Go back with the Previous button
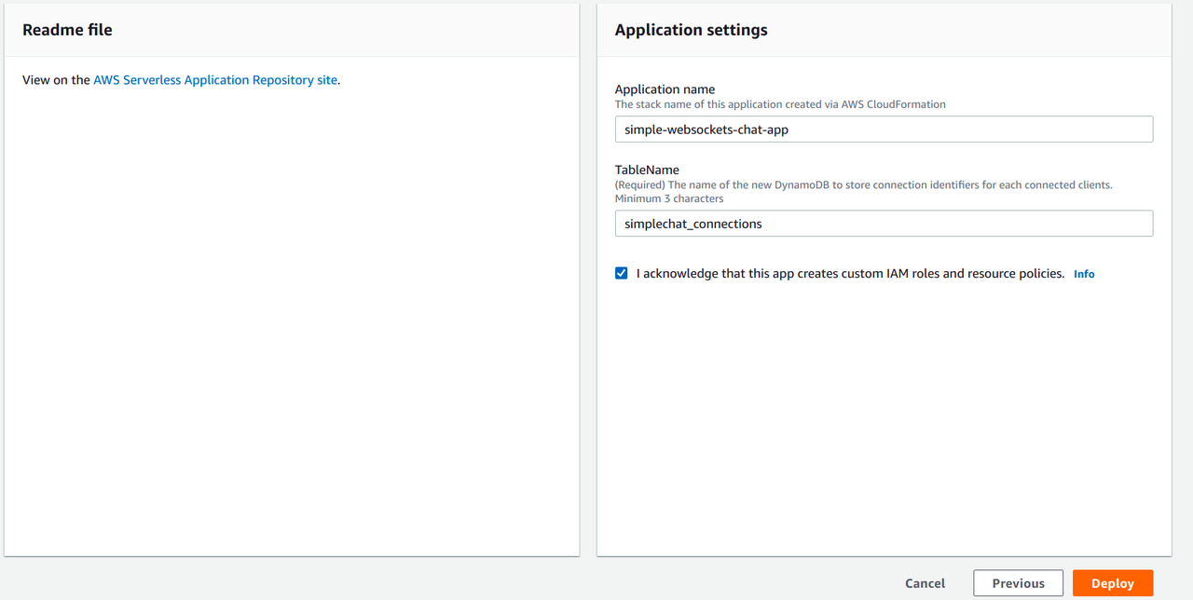 pos(1018,583)
